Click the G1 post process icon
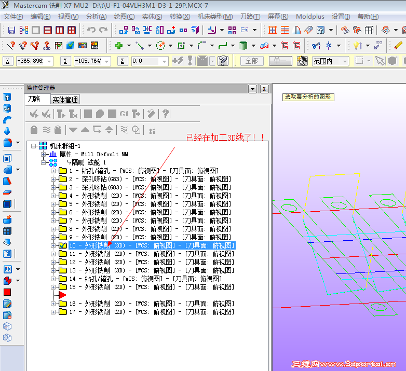This screenshot has height=371, width=406. click(124, 114)
